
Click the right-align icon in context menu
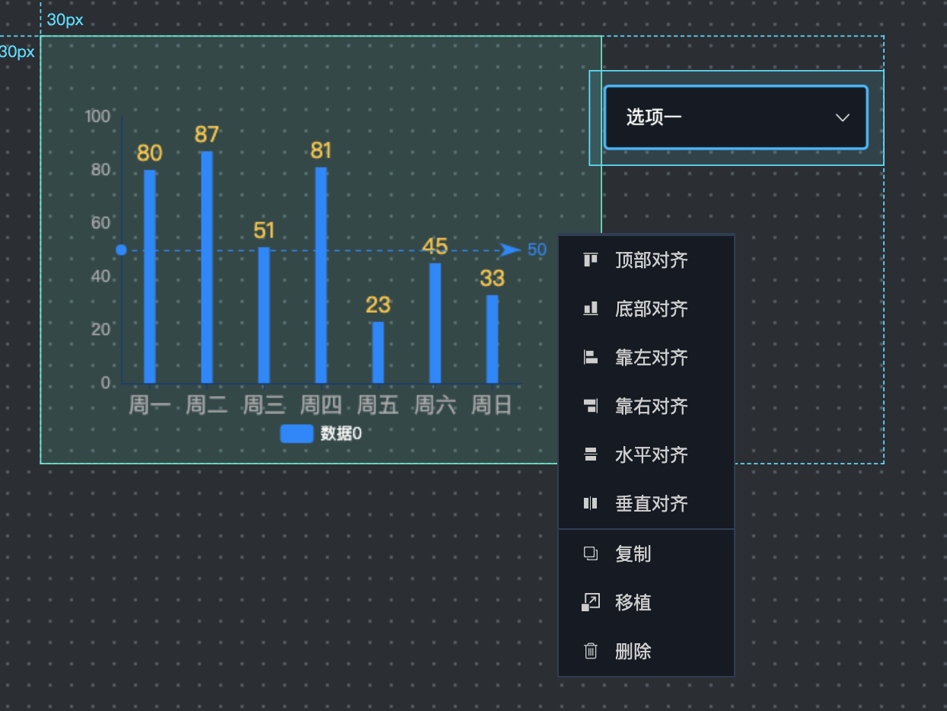590,407
